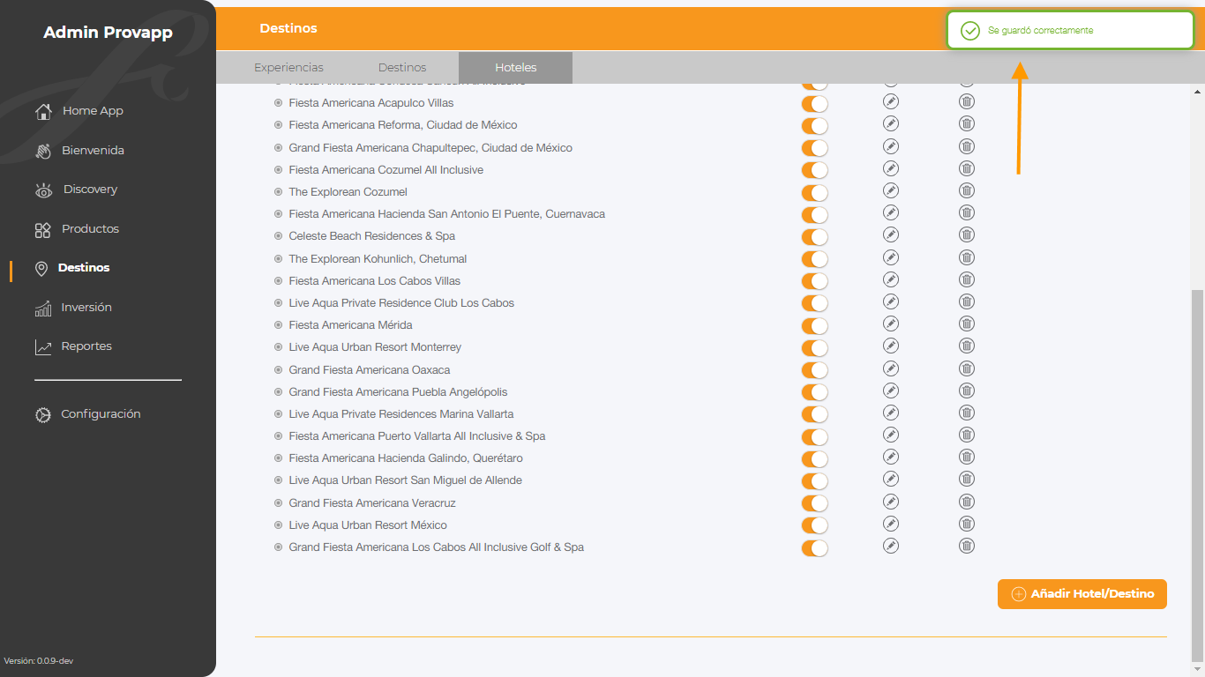The image size is (1205, 677).
Task: Delete Fiesta Americana Mérida hotel
Action: point(967,324)
